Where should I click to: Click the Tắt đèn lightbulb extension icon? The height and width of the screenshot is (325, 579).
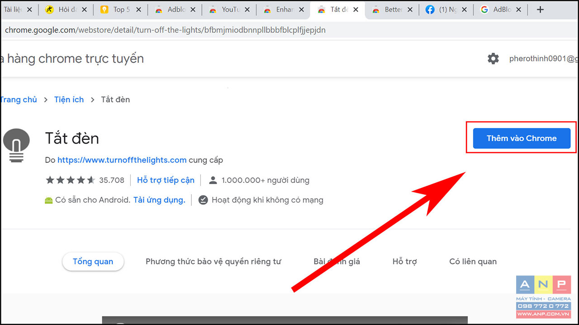[x=16, y=144]
